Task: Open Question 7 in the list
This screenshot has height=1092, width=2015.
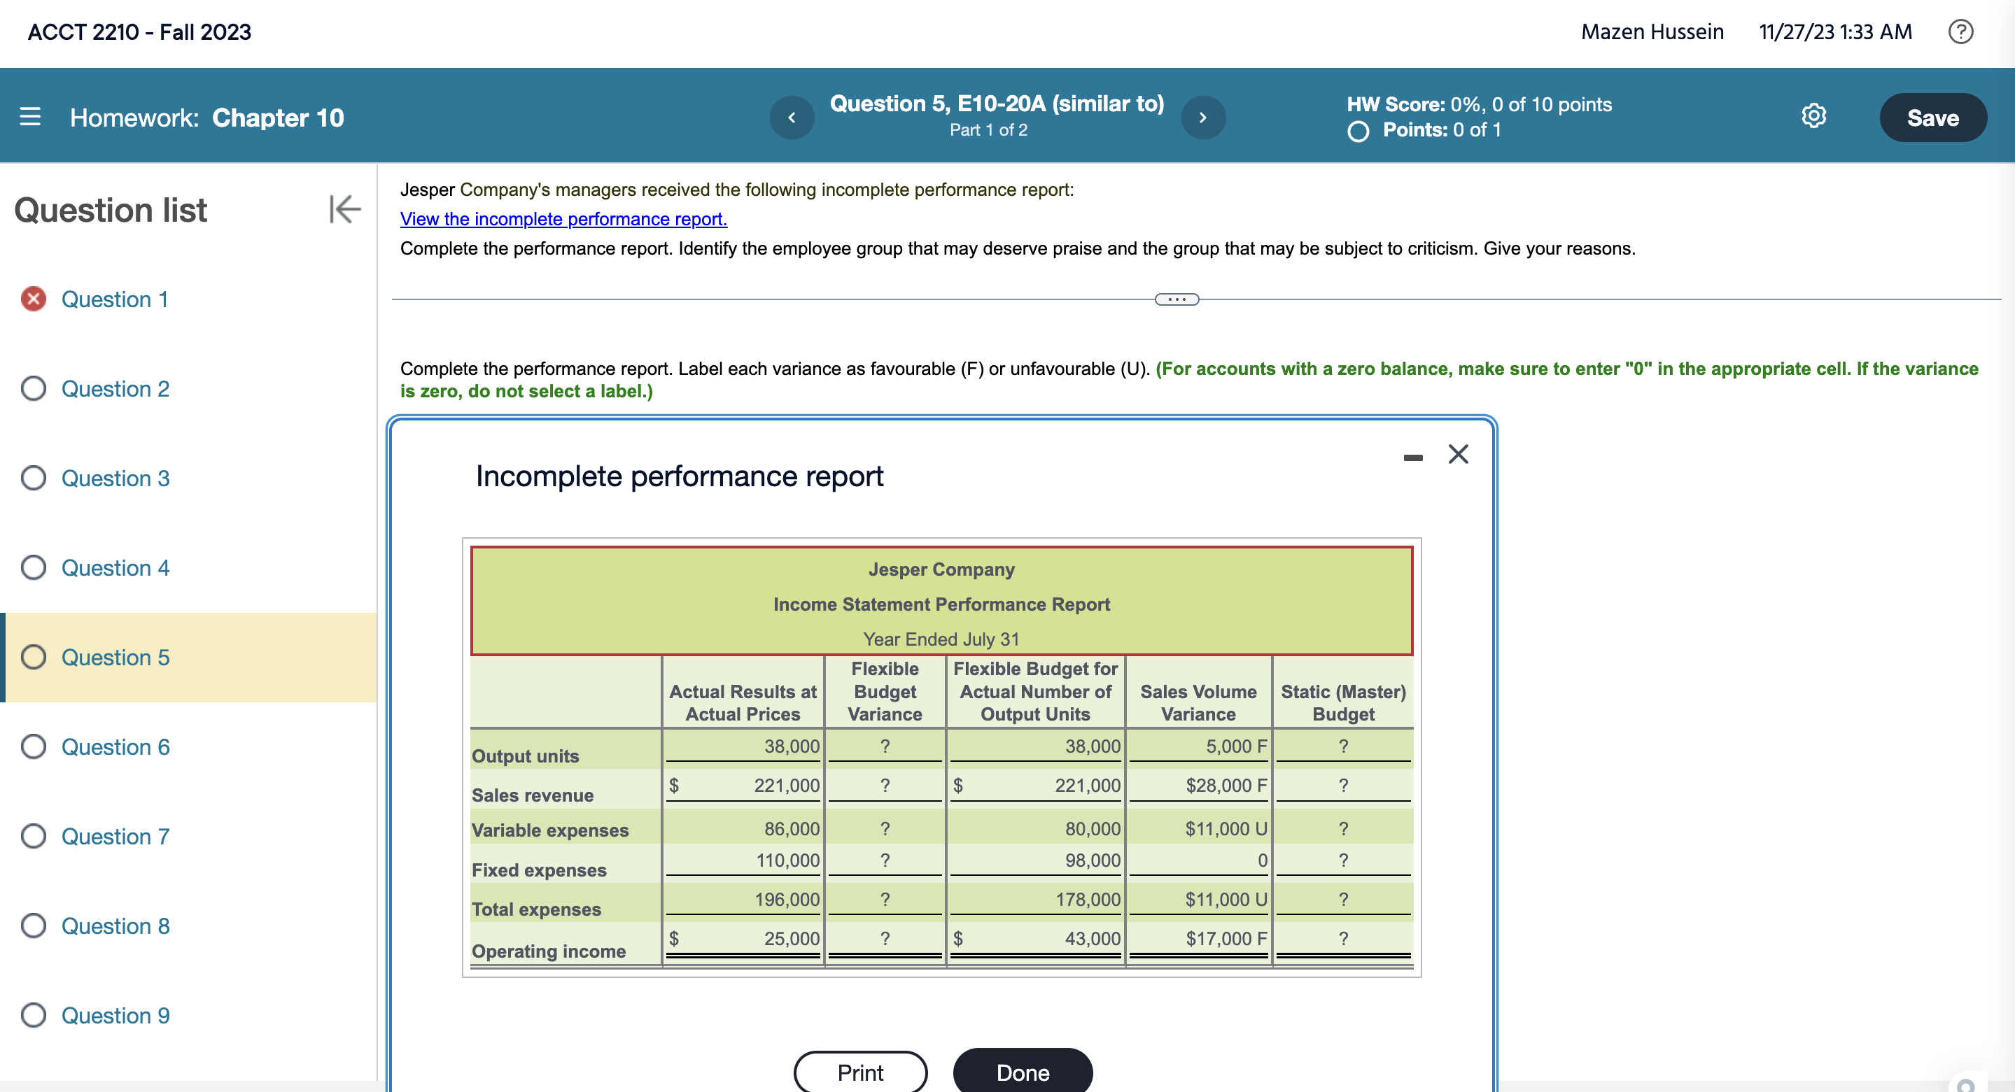Action: tap(115, 837)
